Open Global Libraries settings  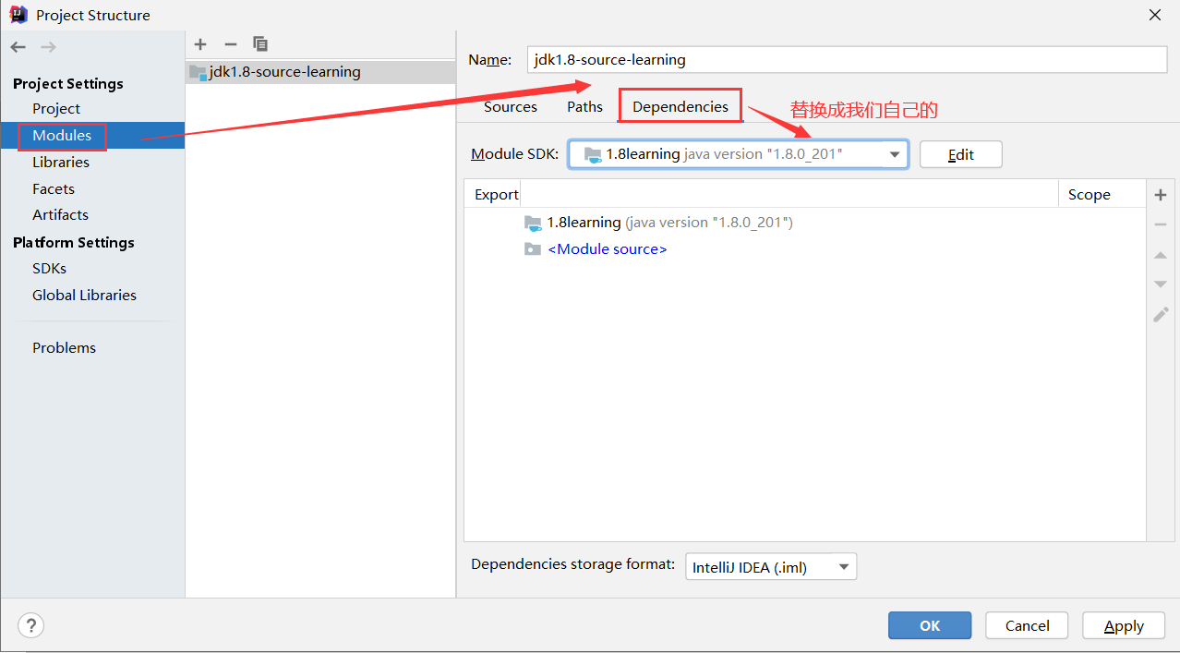(x=84, y=296)
